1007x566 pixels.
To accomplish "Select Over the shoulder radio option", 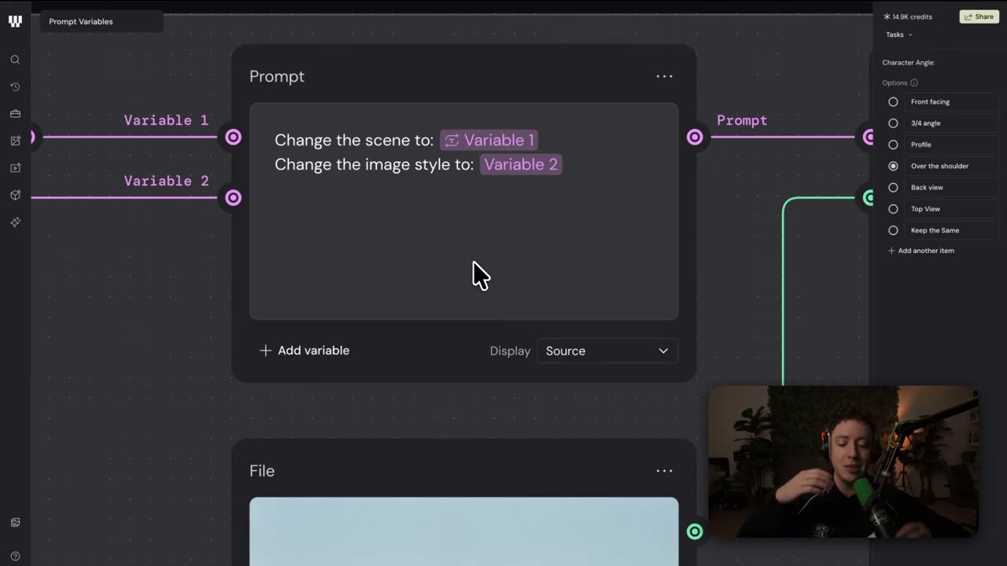I will coord(893,166).
